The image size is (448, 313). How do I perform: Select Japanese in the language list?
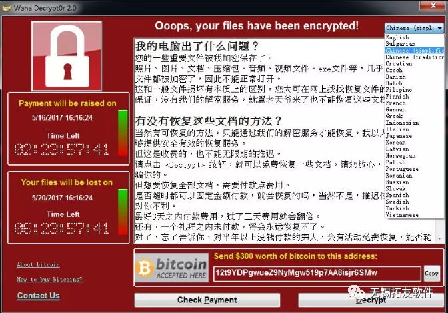(x=399, y=136)
